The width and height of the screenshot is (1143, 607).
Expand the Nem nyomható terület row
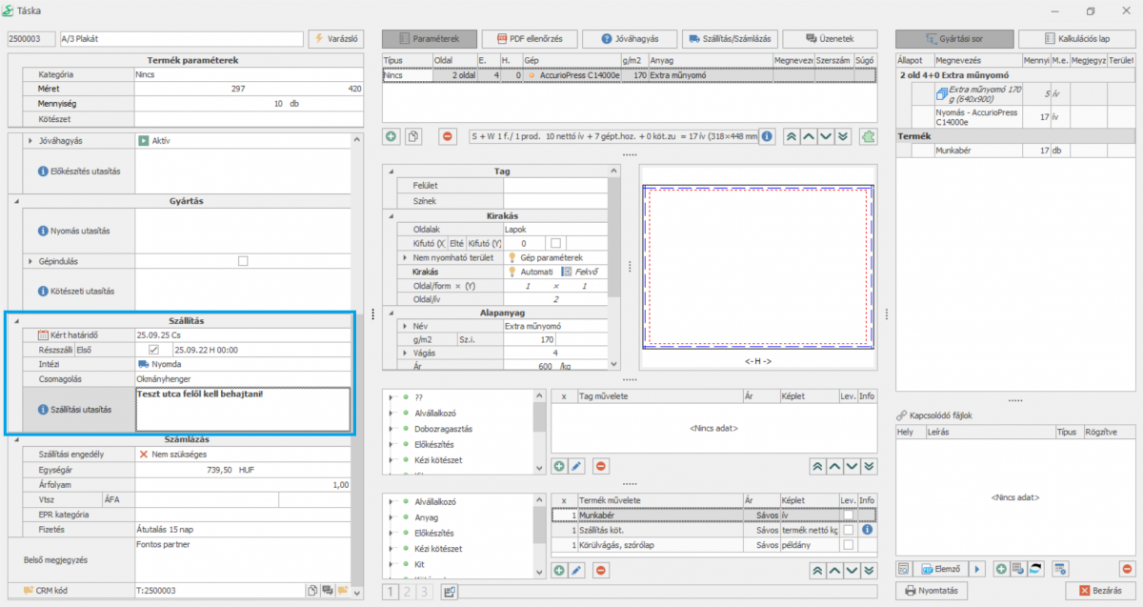407,257
